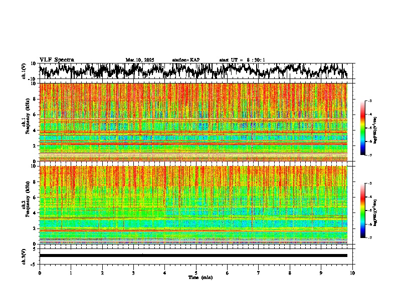This screenshot has width=397, height=306.
Task: Click the ch.1 color scale bar
Action: (x=362, y=128)
